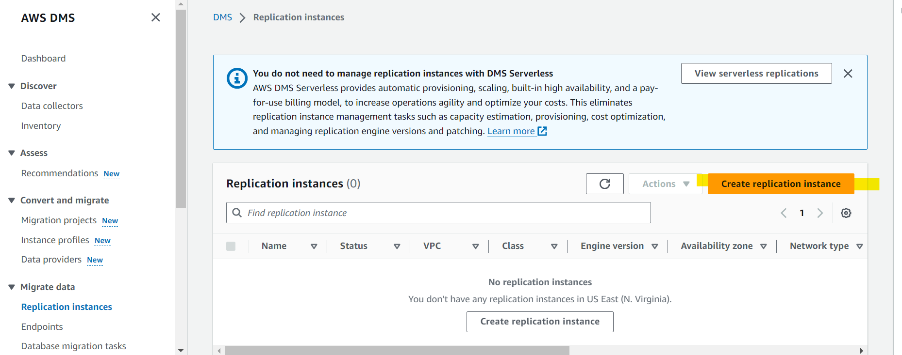902x355 pixels.
Task: Collapse the Assess section in sidebar
Action: tap(12, 153)
